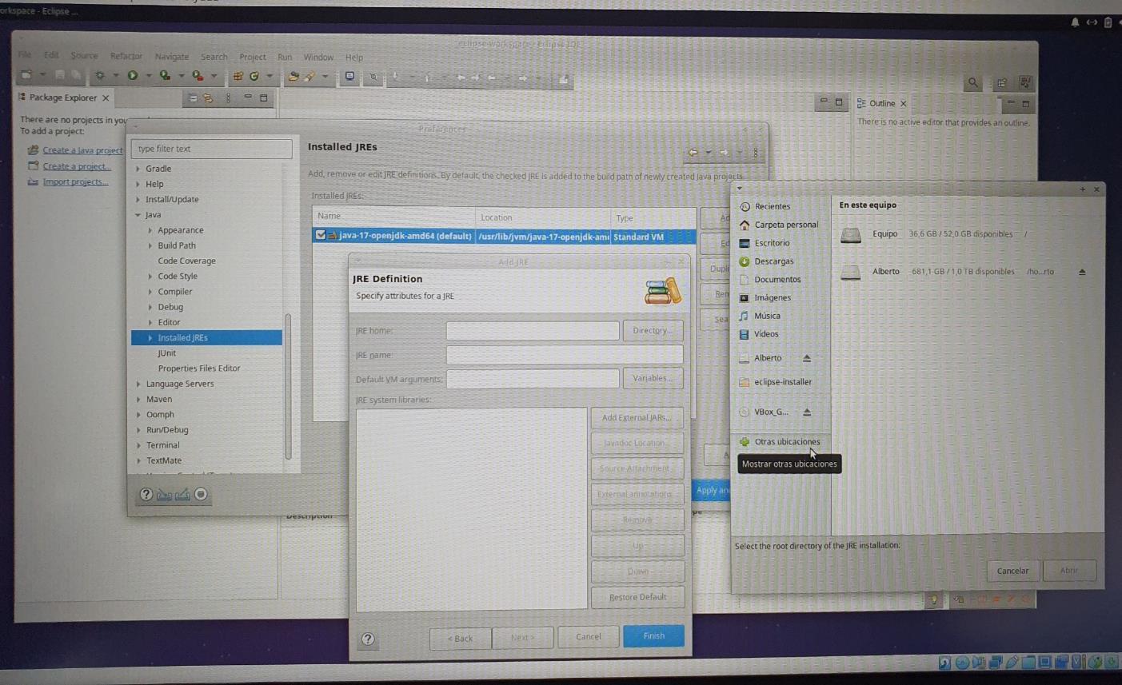
Task: Click the notification bell in the system tray
Action: pyautogui.click(x=1075, y=22)
